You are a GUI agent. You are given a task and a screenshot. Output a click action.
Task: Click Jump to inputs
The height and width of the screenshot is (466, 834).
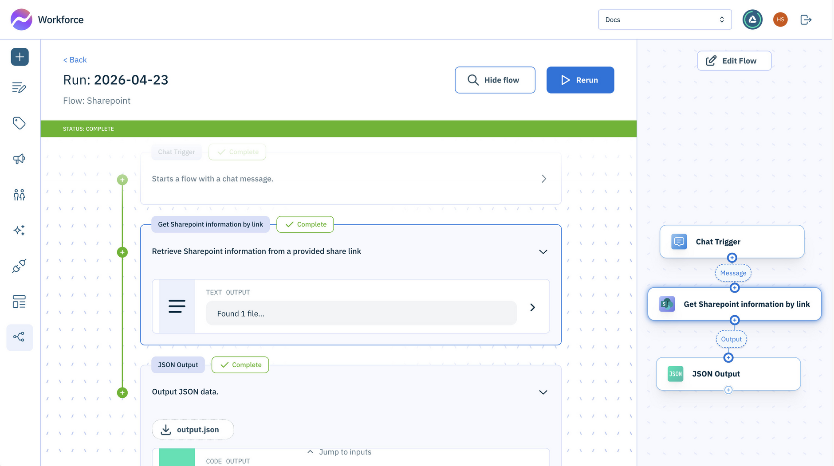[339, 452]
